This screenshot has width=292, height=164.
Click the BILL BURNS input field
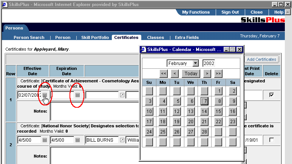point(102,140)
